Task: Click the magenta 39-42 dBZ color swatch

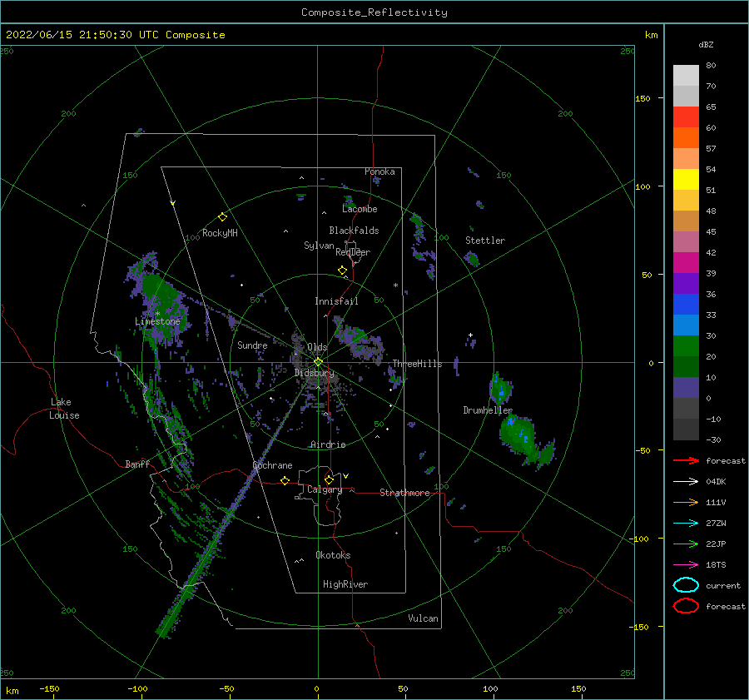Action: pyautogui.click(x=686, y=263)
